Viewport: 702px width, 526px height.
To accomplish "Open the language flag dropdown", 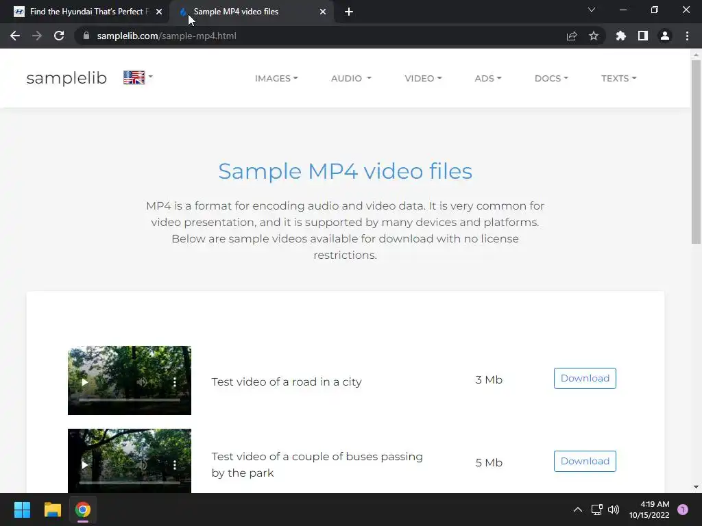I will (x=138, y=77).
